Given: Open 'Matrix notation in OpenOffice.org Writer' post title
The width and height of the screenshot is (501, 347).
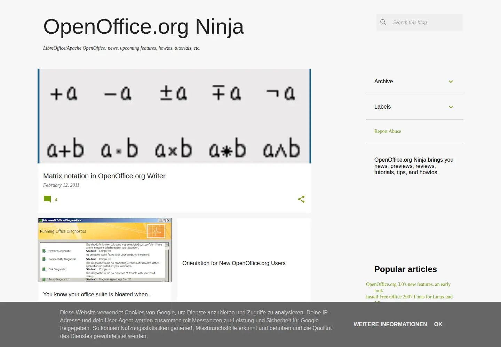Looking at the screenshot, I should coord(104,176).
